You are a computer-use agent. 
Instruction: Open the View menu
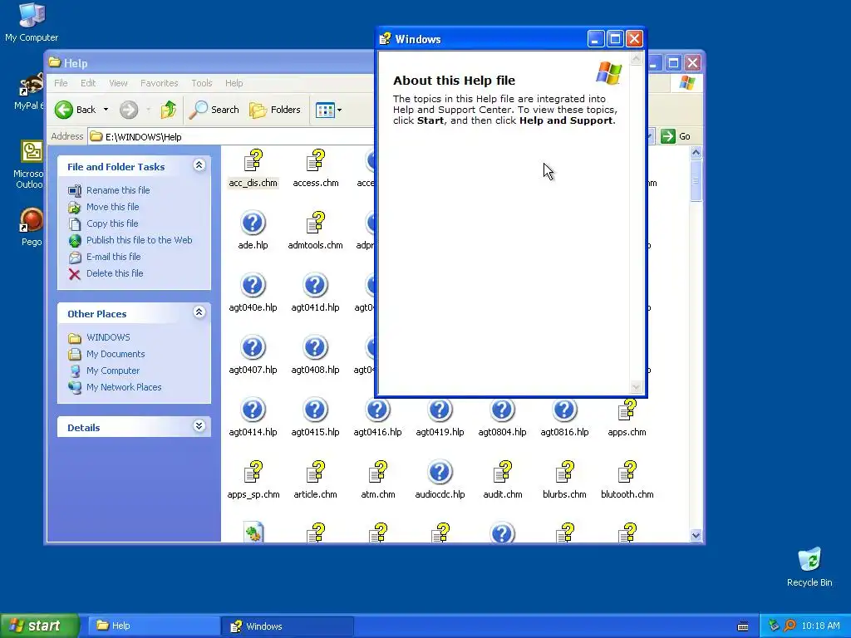118,83
